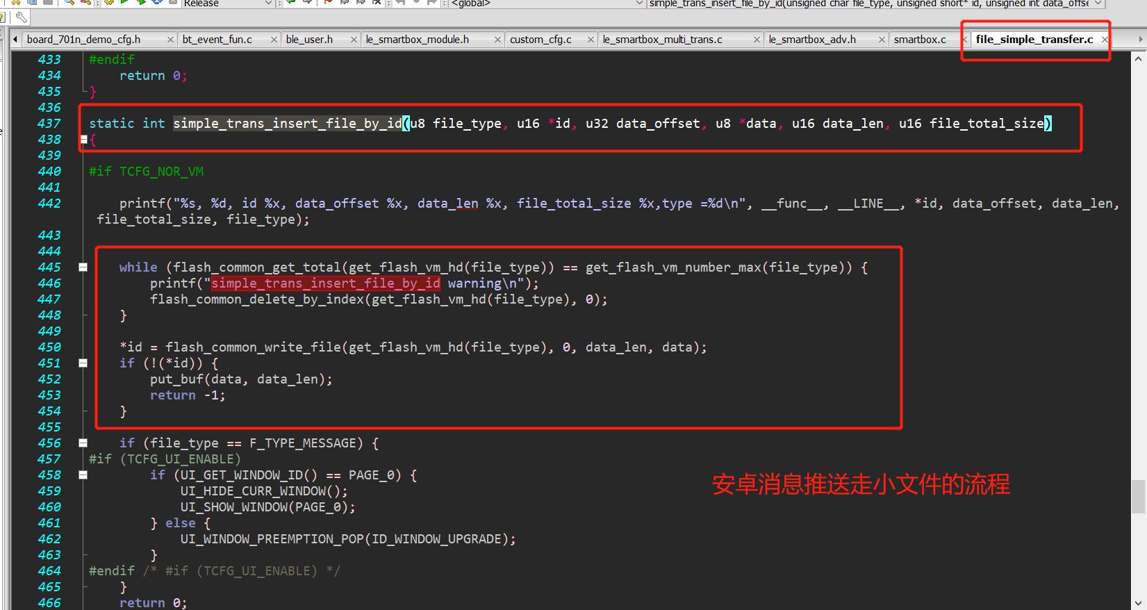Place cursor on simple_trans_insert_file_by_id function name at line 437
The image size is (1147, 610).
[x=288, y=124]
